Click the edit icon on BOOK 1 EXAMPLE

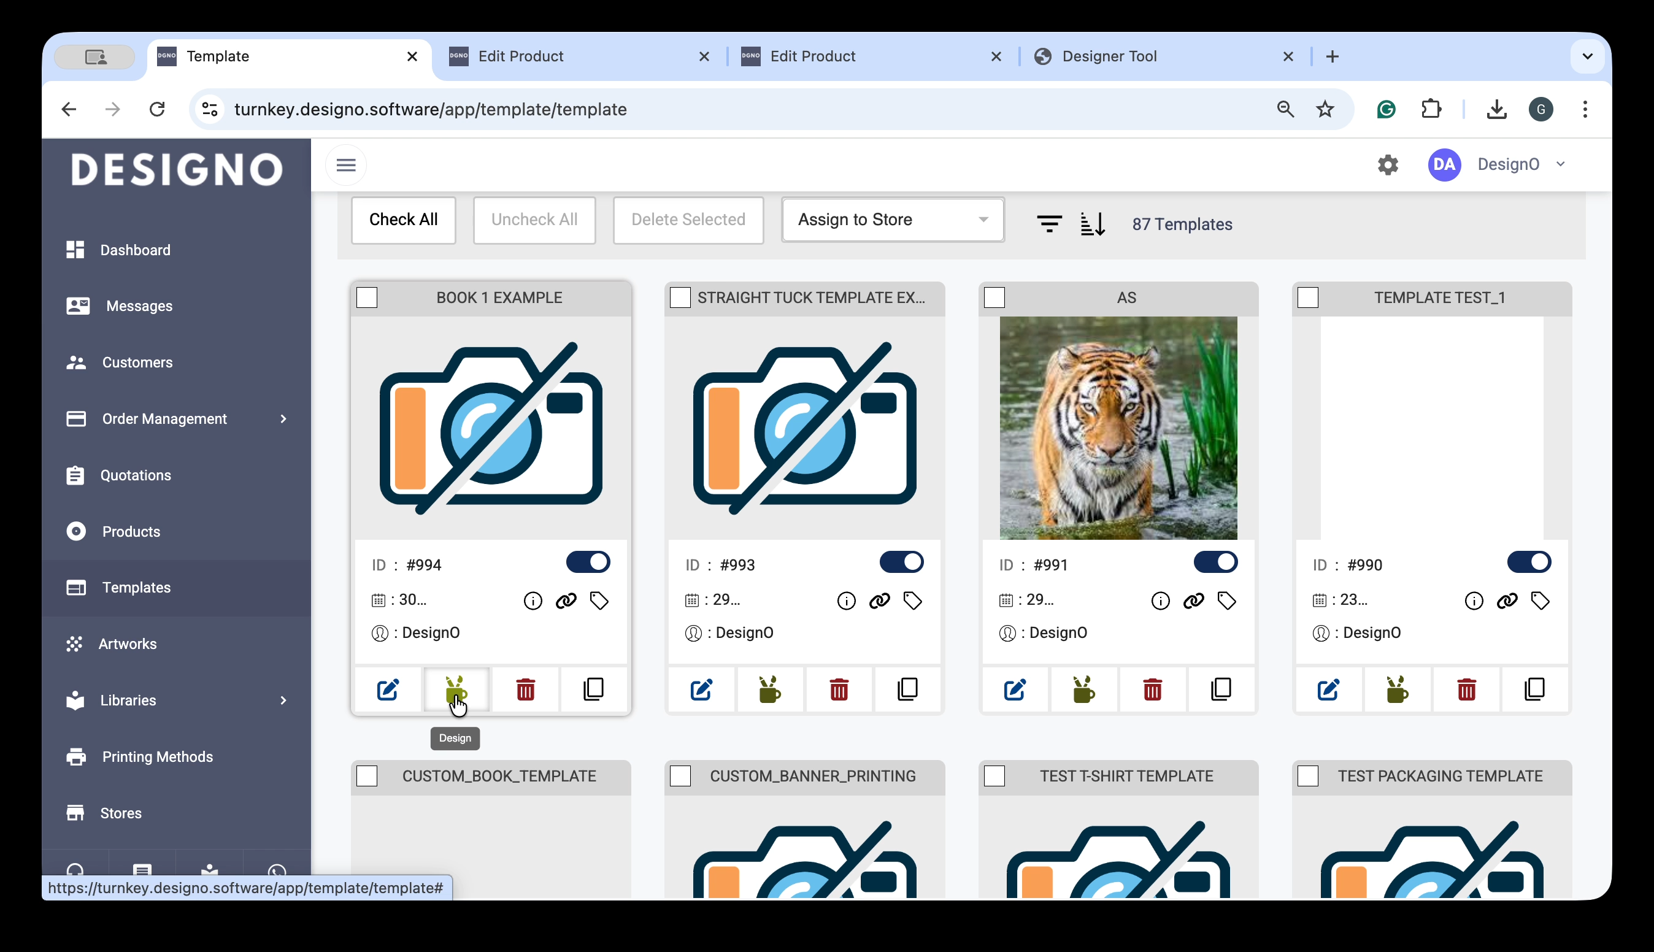[388, 689]
